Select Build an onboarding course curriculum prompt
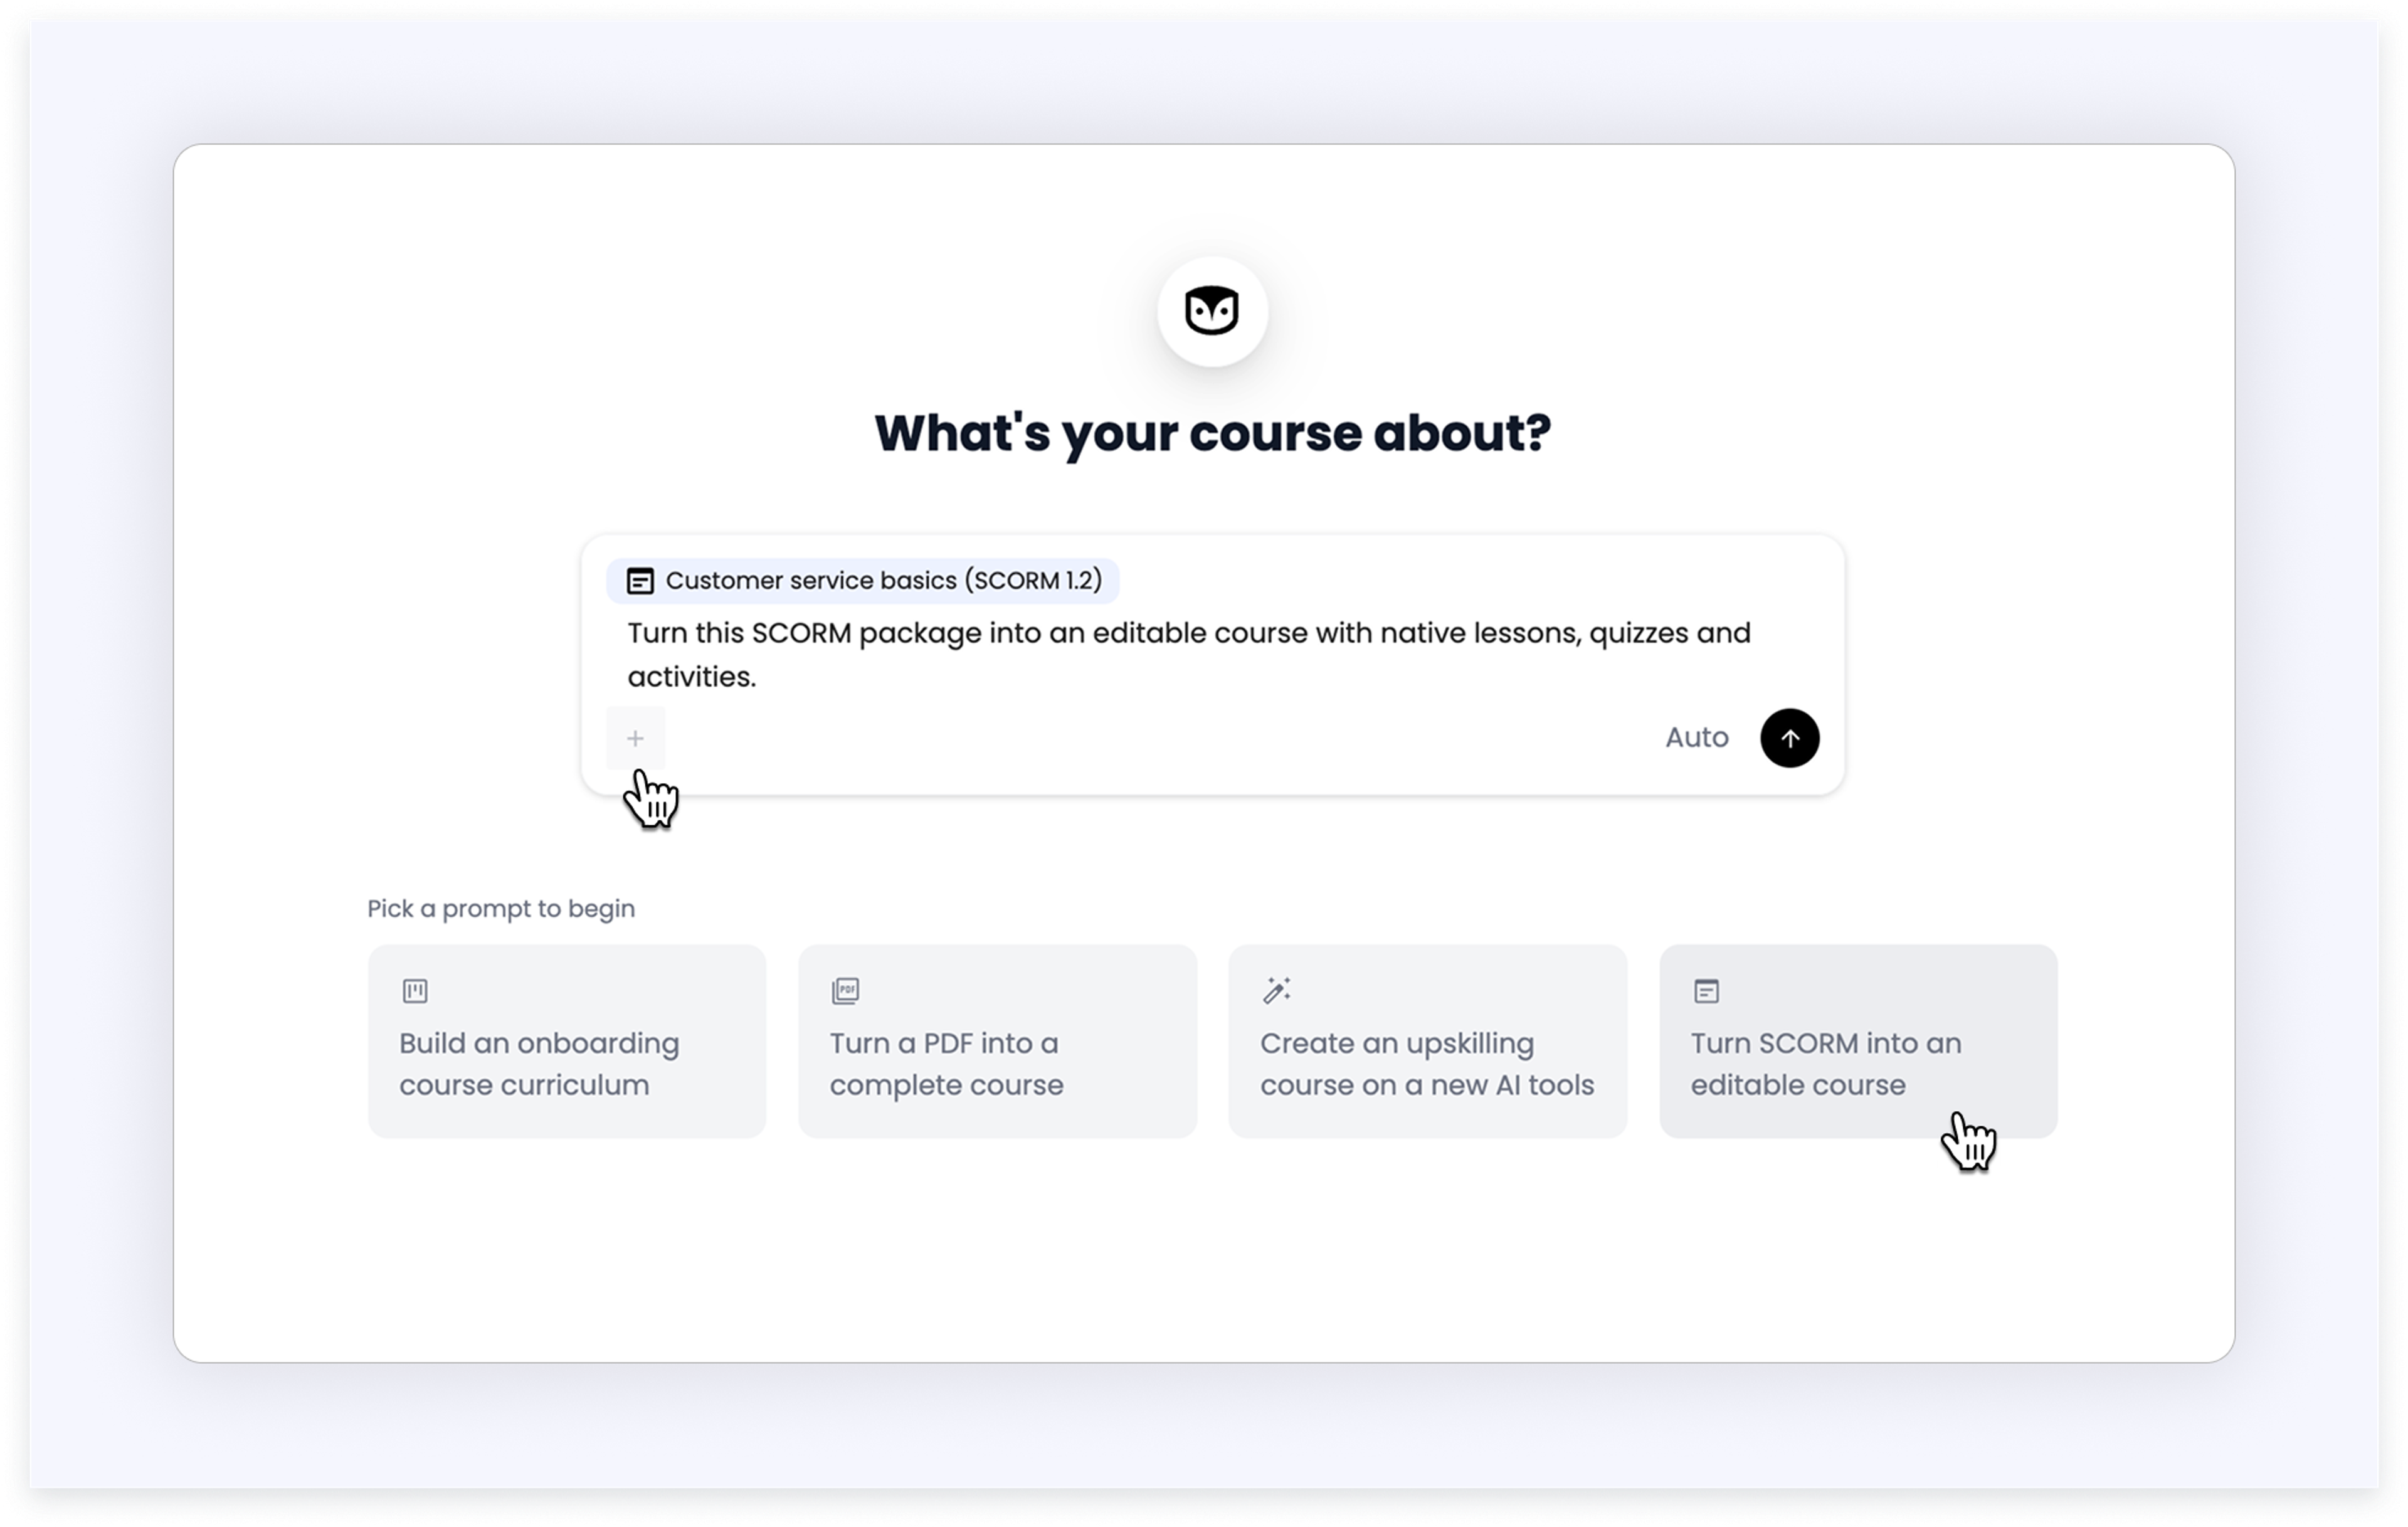This screenshot has width=2408, height=1527. (567, 1041)
